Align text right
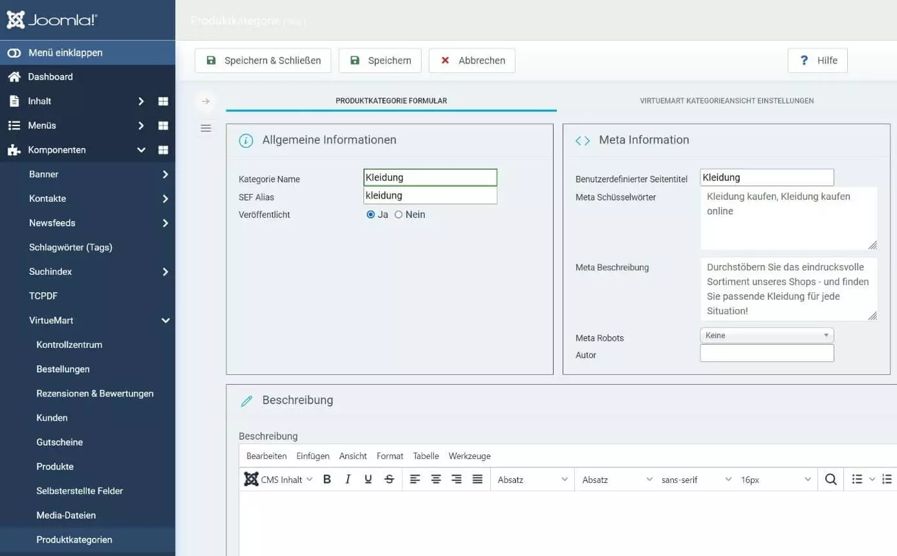Screen dimensions: 897x556 tap(457, 480)
